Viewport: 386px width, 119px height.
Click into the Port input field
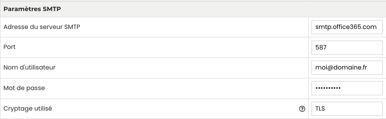(x=347, y=47)
